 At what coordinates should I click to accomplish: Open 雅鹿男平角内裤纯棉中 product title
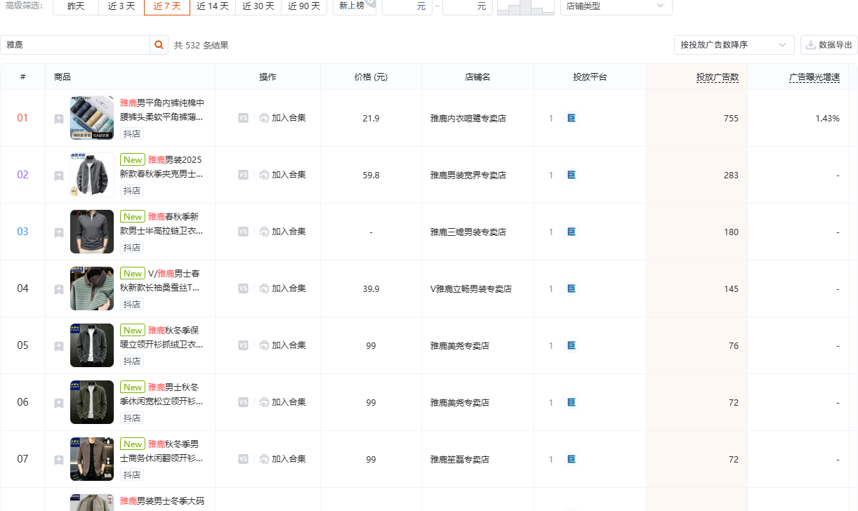[162, 109]
